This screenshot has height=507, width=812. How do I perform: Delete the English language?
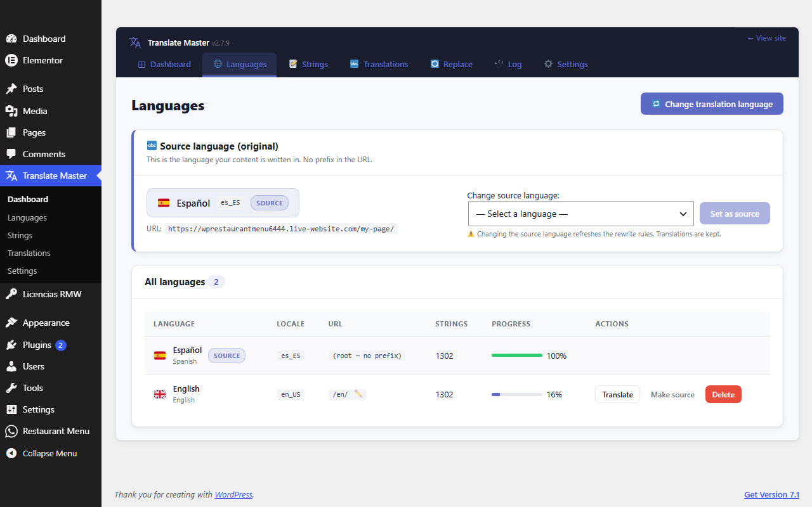pyautogui.click(x=723, y=394)
